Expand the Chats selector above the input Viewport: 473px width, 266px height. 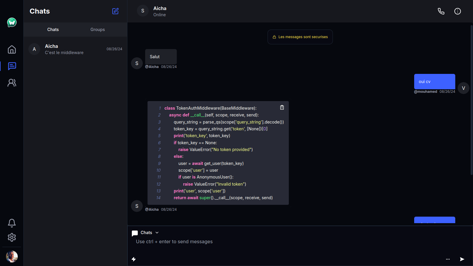(157, 233)
